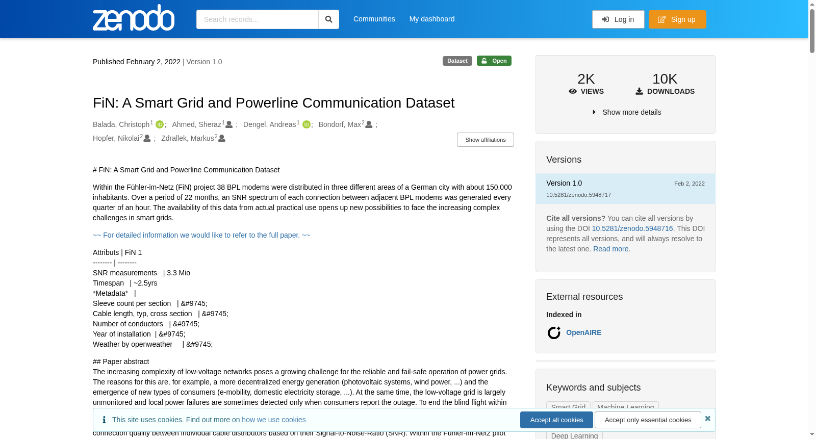Open the Communities menu item
This screenshot has width=816, height=439.
pyautogui.click(x=374, y=19)
